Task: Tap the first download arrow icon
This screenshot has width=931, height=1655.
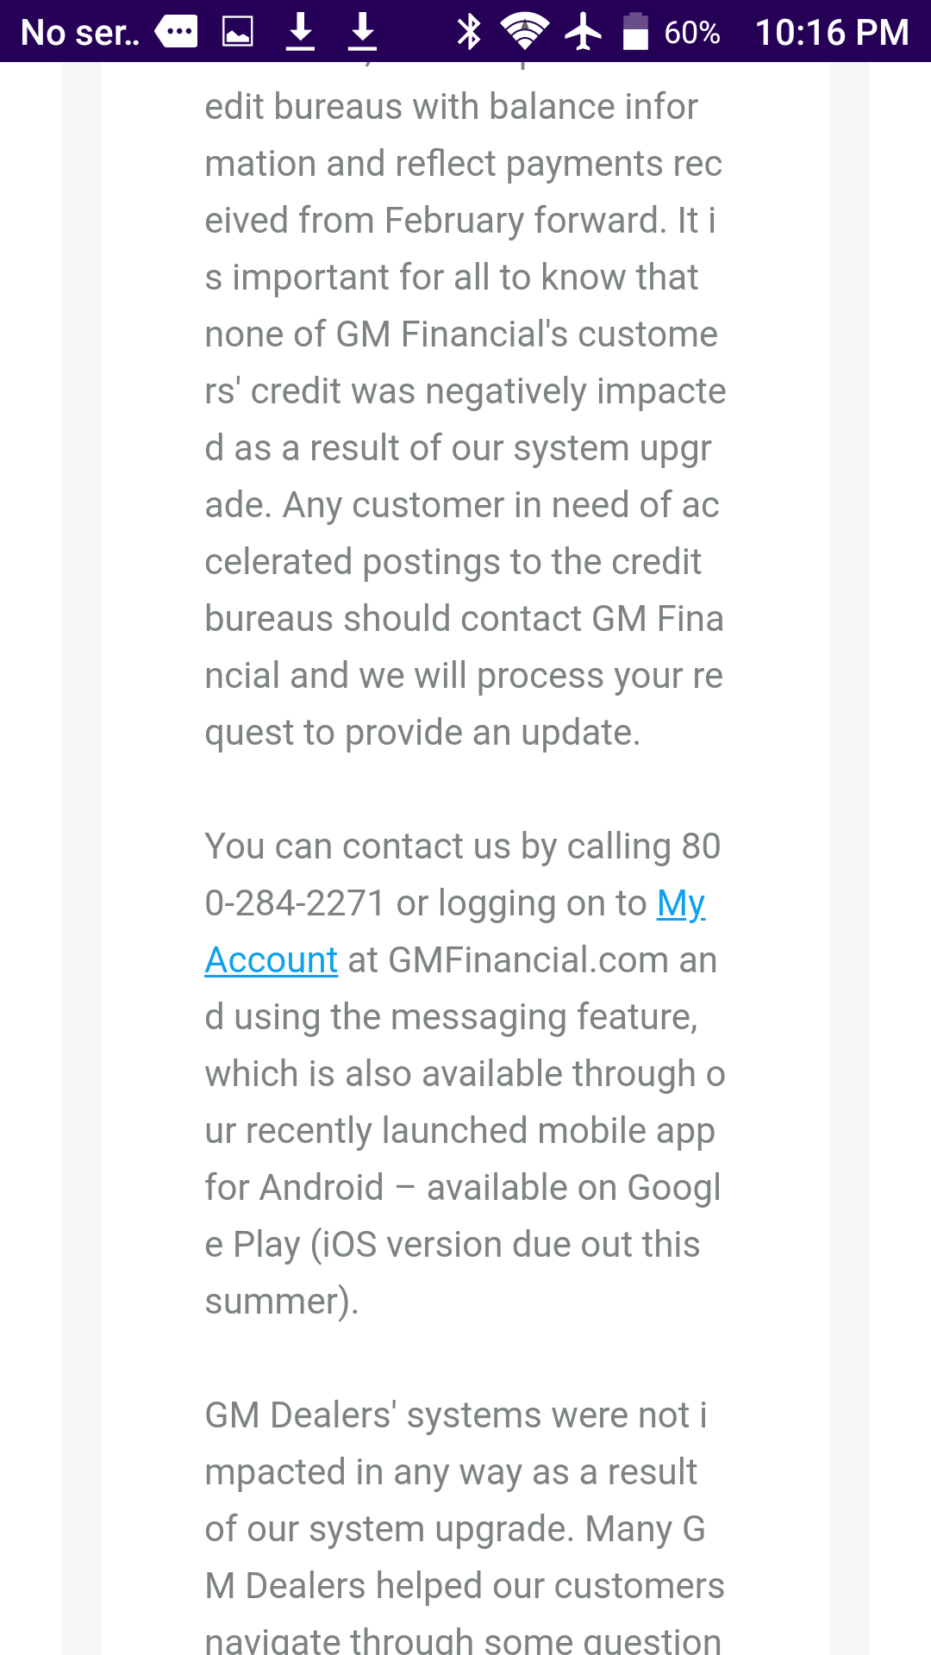Action: (x=300, y=32)
